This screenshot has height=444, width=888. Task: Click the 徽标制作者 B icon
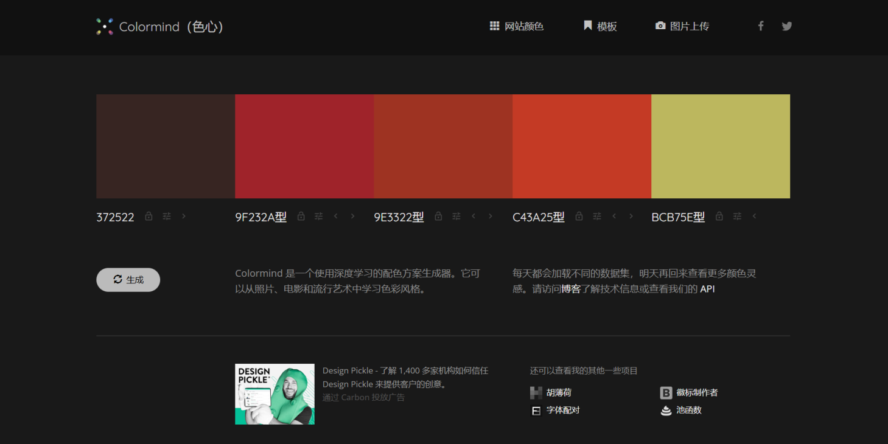tap(666, 392)
